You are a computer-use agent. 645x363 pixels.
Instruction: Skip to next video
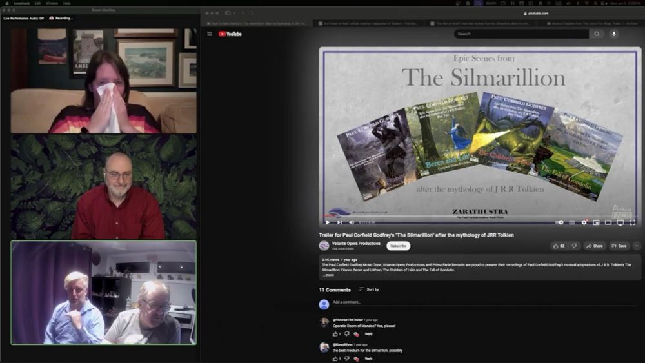339,222
